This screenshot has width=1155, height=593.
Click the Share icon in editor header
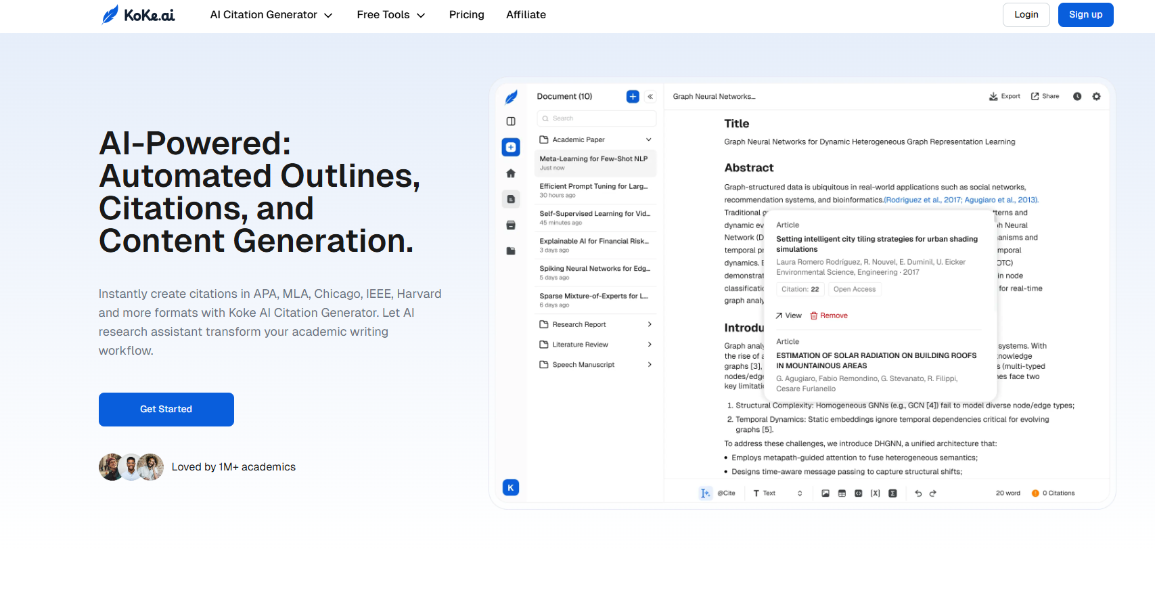[x=1035, y=97]
